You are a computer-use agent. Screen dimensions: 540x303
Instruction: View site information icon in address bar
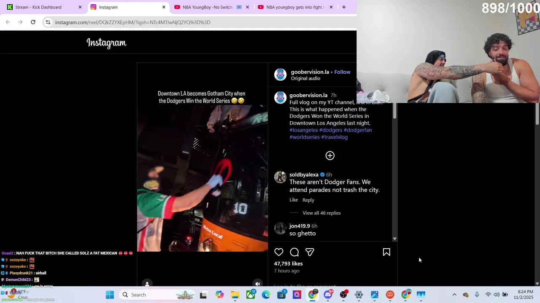coord(48,22)
